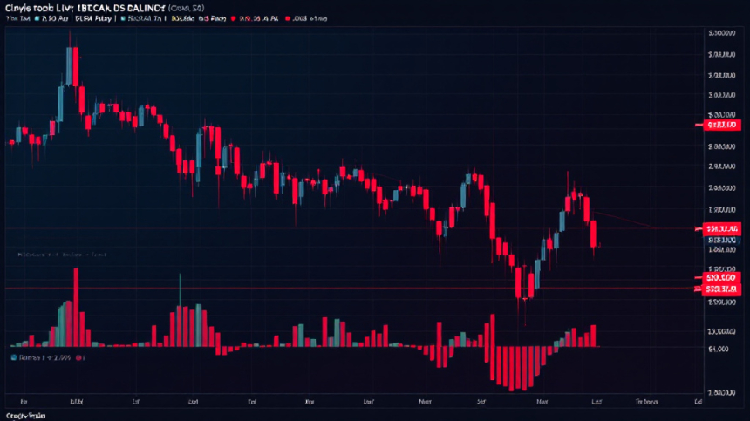The height and width of the screenshot is (421, 750).
Task: Toggle the faint overlay label above volume pane
Action: (62, 255)
